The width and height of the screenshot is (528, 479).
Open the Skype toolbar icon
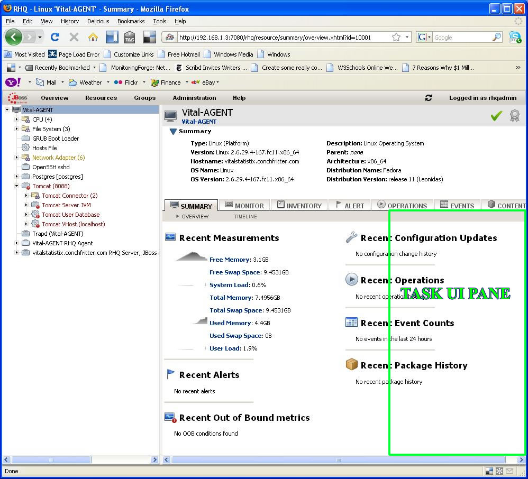[x=515, y=37]
